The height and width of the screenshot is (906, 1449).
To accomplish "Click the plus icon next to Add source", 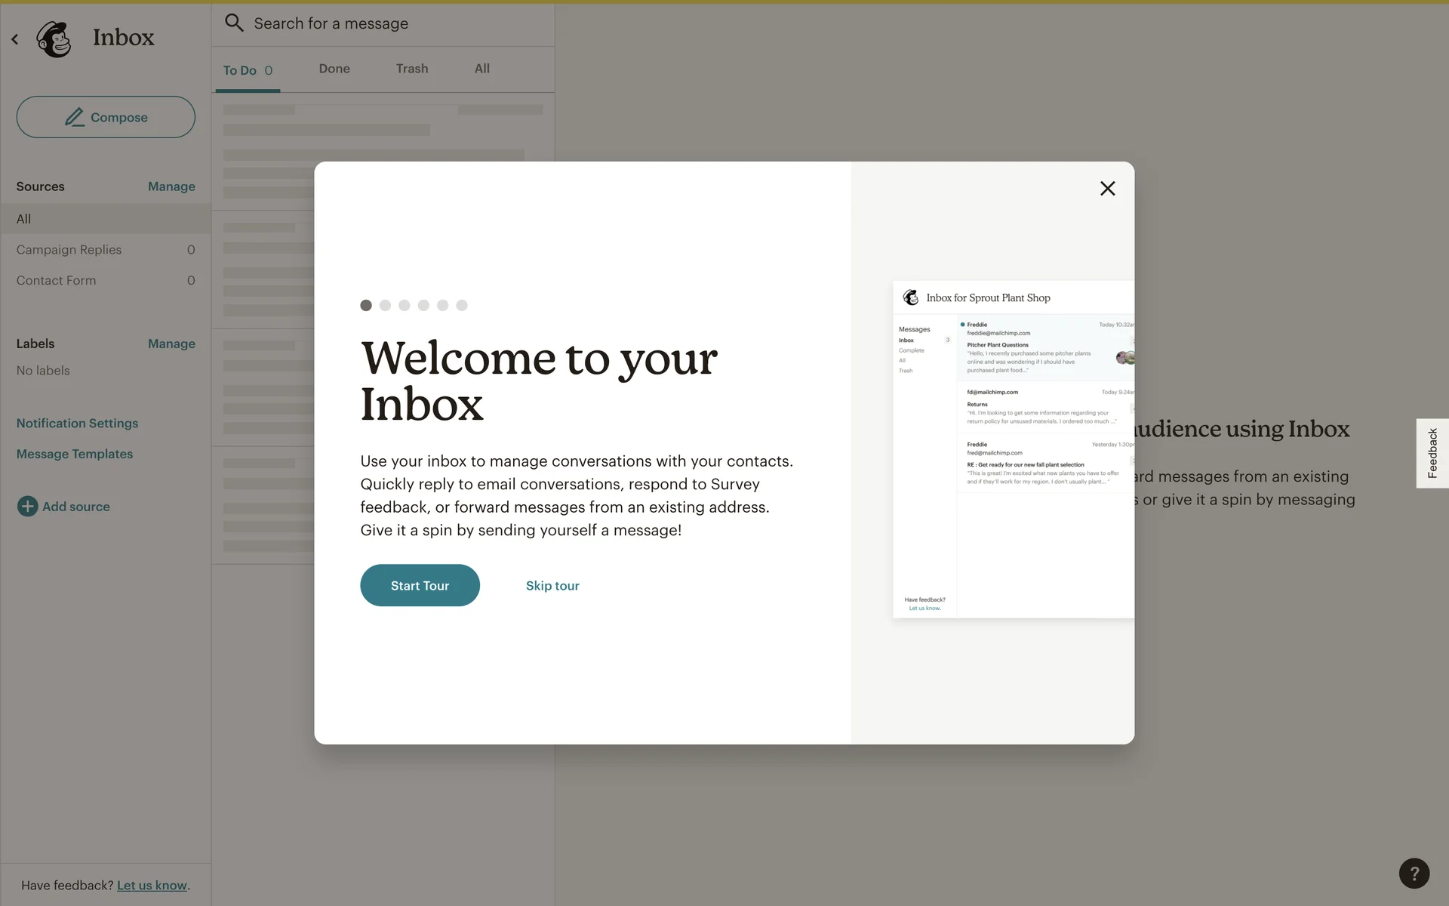I will coord(27,507).
